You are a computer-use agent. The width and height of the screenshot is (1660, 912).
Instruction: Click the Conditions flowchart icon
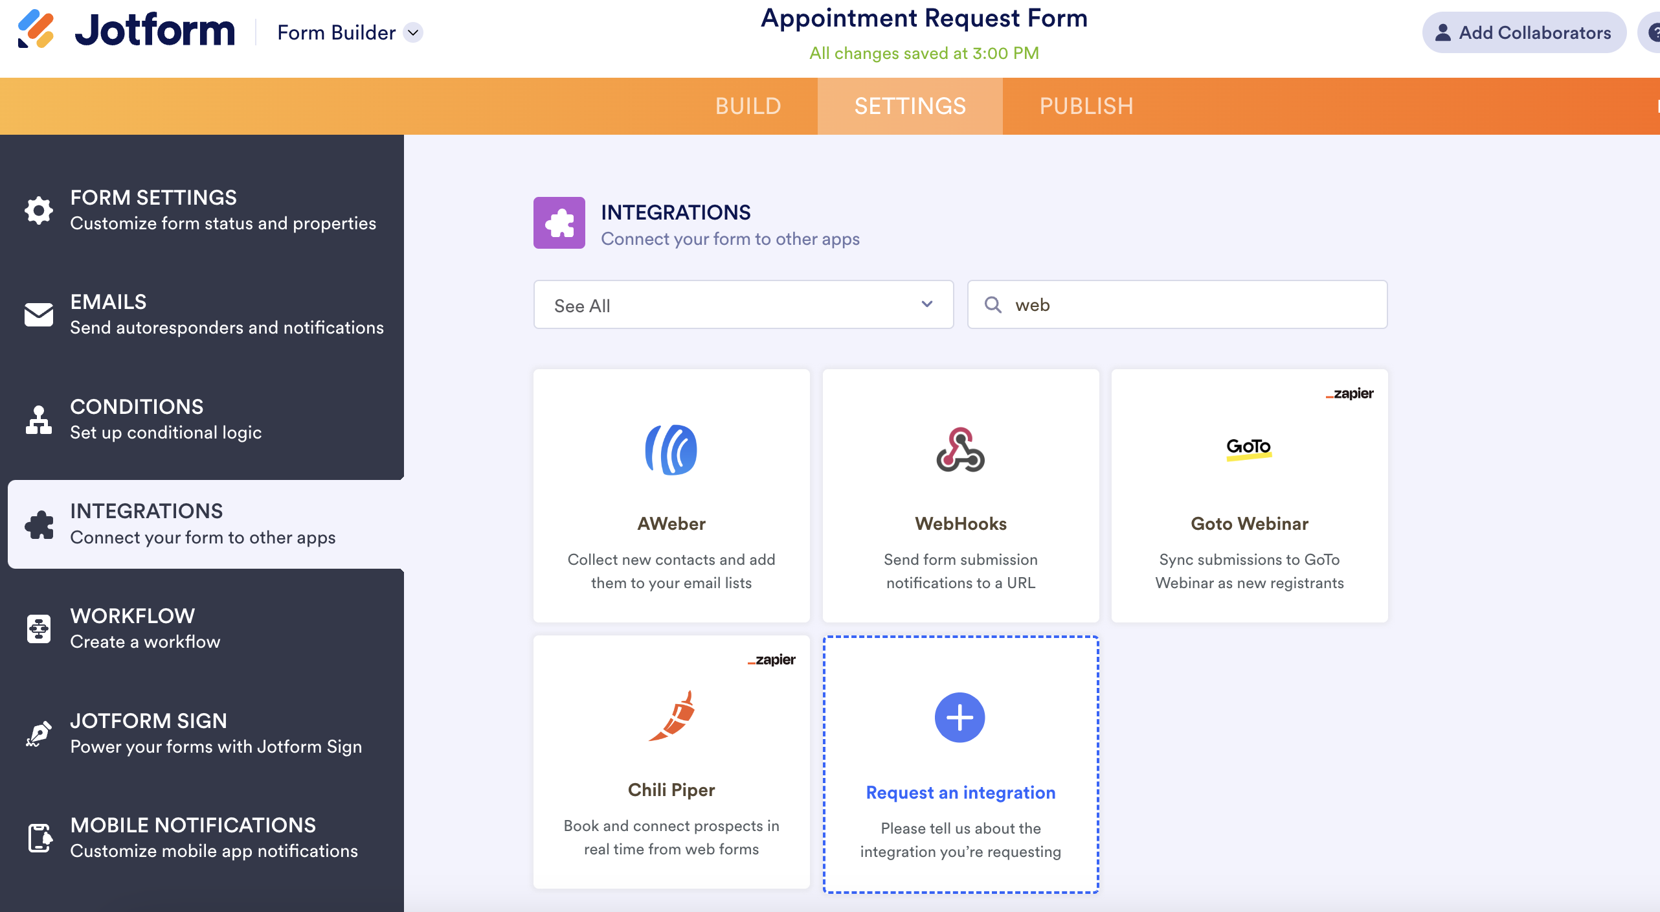39,419
